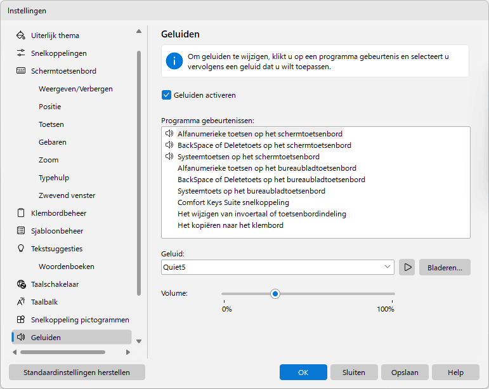Click the Taalbalk language icon
The width and height of the screenshot is (489, 389).
point(21,302)
